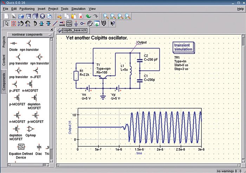Click the Undo green arrow icon
The width and height of the screenshot is (246, 173).
coord(88,16)
